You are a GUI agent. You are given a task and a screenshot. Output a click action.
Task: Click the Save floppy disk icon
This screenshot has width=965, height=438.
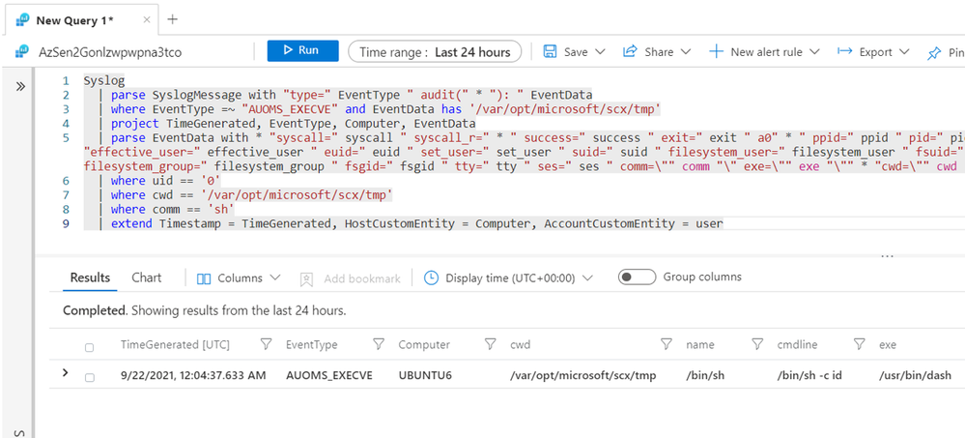[551, 52]
